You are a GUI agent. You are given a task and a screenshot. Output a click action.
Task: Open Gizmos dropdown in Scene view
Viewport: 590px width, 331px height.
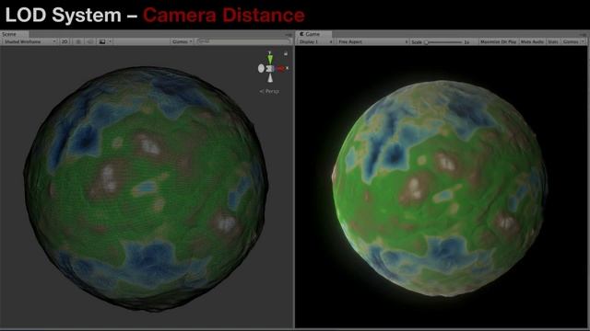coord(183,41)
